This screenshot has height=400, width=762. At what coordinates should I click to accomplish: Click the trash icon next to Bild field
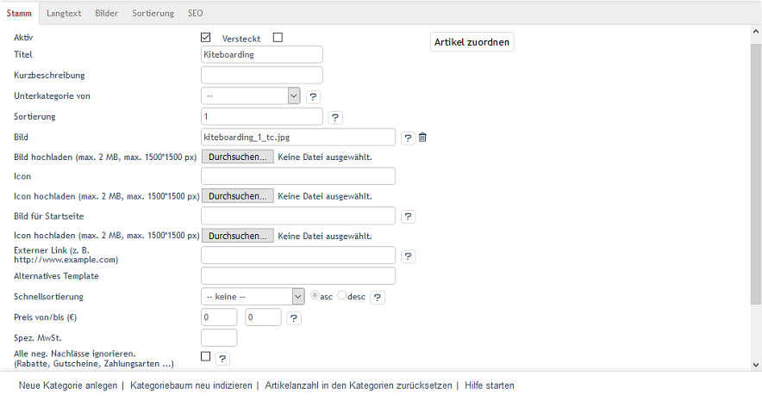422,138
